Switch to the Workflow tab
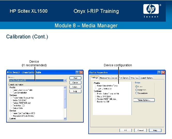The height and width of the screenshot is (139, 172). 135,78
